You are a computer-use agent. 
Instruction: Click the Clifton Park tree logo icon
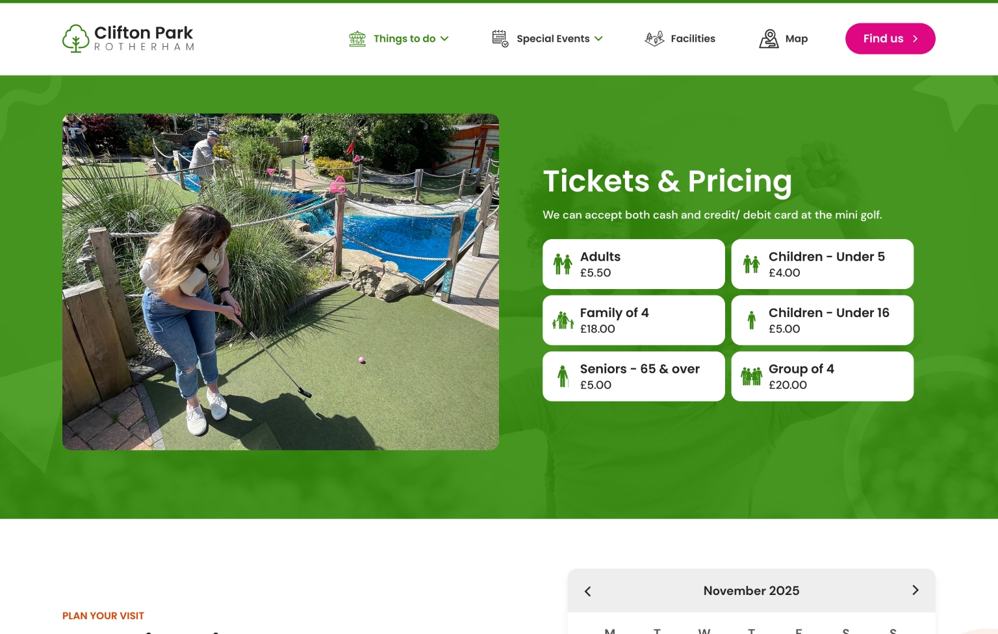pos(75,38)
